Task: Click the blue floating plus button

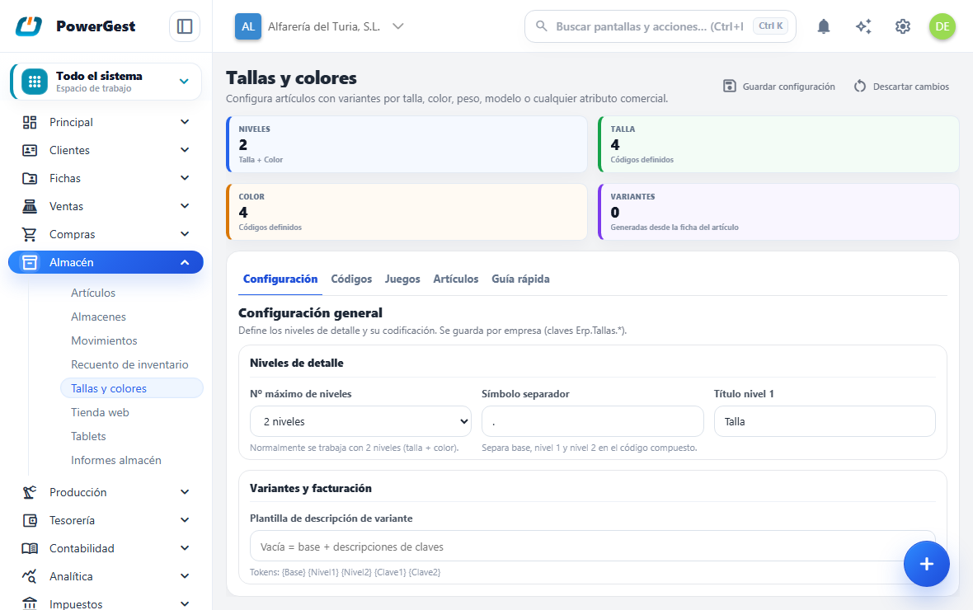Action: [927, 564]
